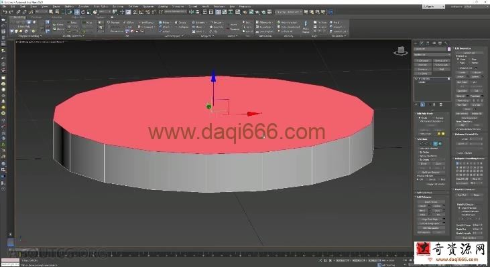Open the Modifiers menu
This screenshot has height=267, width=490.
point(68,6)
